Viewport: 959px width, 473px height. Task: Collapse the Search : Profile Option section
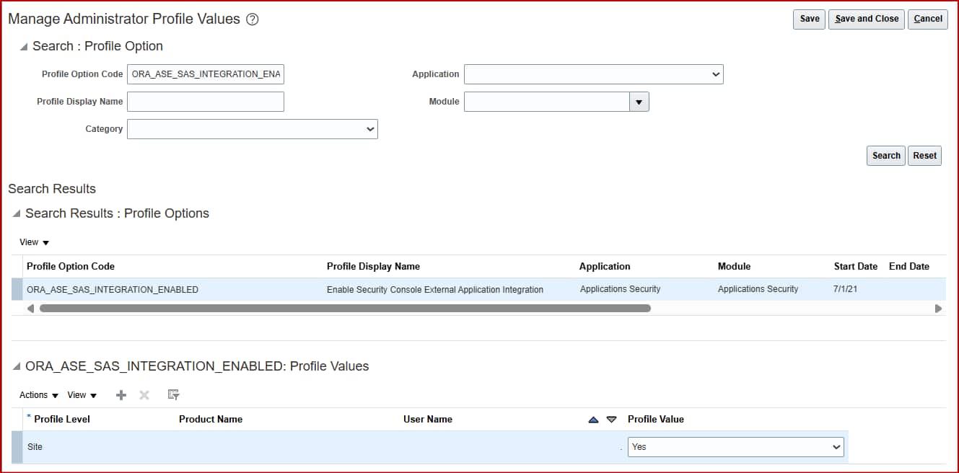coord(22,46)
